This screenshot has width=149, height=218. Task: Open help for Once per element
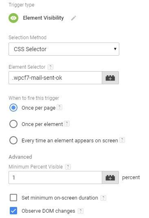point(67,124)
